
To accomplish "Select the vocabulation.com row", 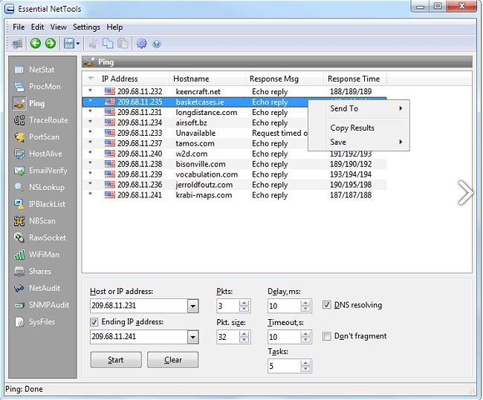I will click(x=234, y=174).
